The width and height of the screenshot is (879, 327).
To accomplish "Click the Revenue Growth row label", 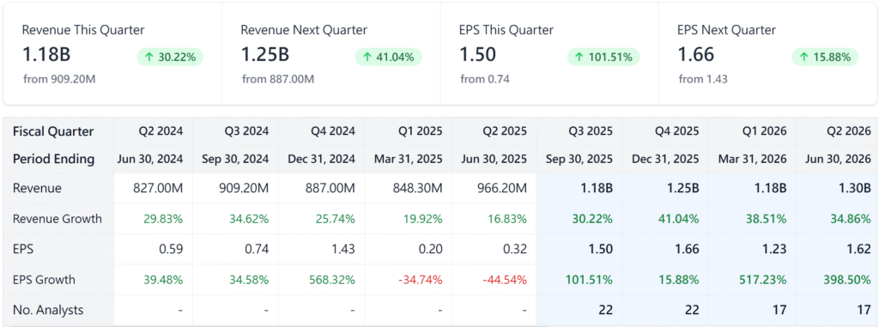I will (x=58, y=219).
